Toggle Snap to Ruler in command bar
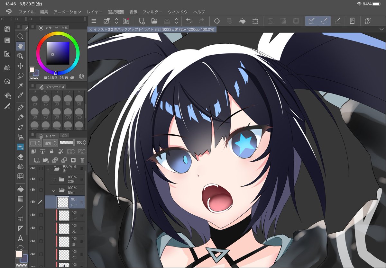 [x=311, y=21]
